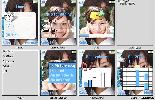Screen dimensions: 155x100
Task: Choose the Selected item in Activity Menu
Action: (49, 26)
